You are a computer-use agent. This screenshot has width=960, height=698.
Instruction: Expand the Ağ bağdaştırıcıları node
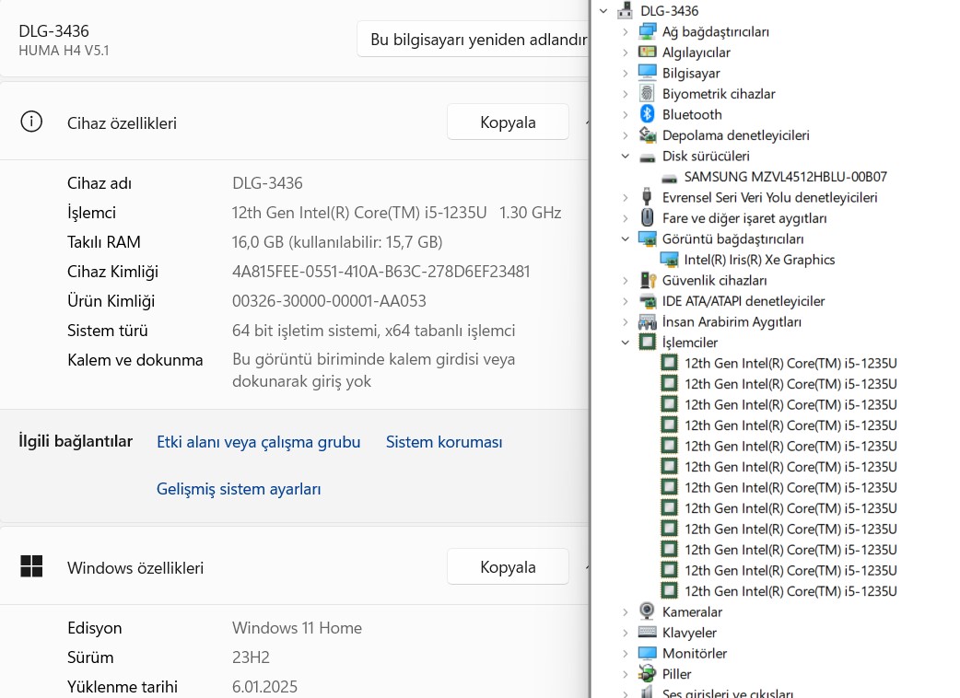coord(625,31)
